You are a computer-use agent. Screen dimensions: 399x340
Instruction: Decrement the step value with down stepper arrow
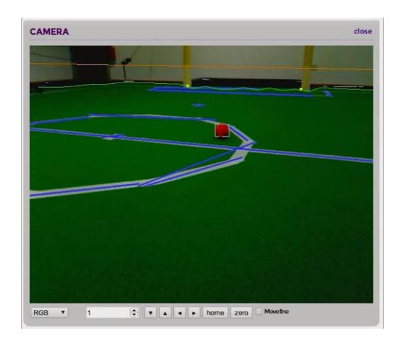tap(134, 315)
